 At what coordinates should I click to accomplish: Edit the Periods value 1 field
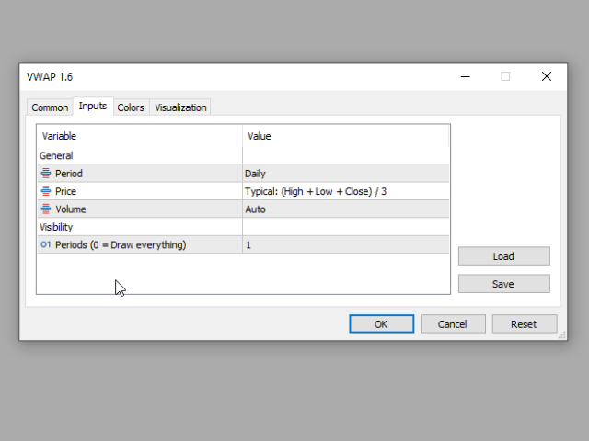346,244
